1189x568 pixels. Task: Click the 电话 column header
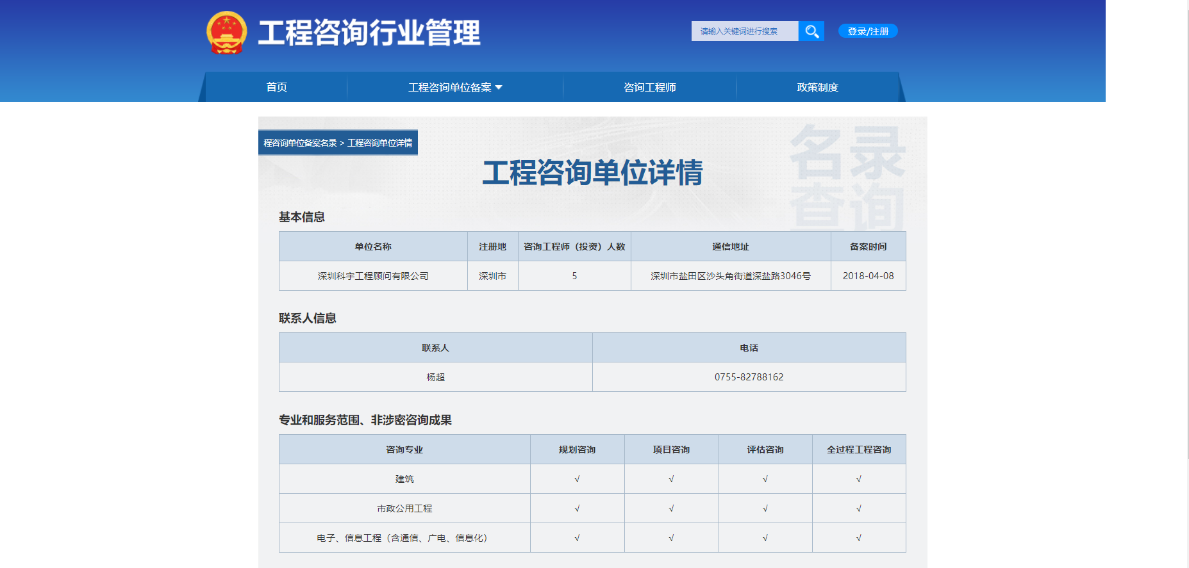point(749,348)
